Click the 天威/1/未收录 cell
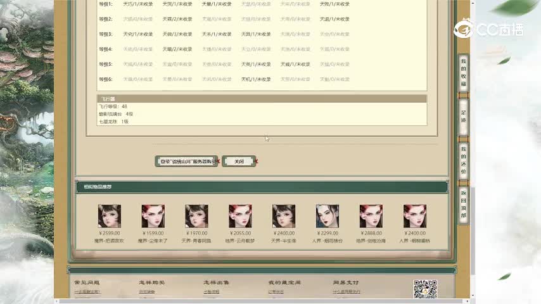The height and width of the screenshot is (304, 541). point(295,64)
